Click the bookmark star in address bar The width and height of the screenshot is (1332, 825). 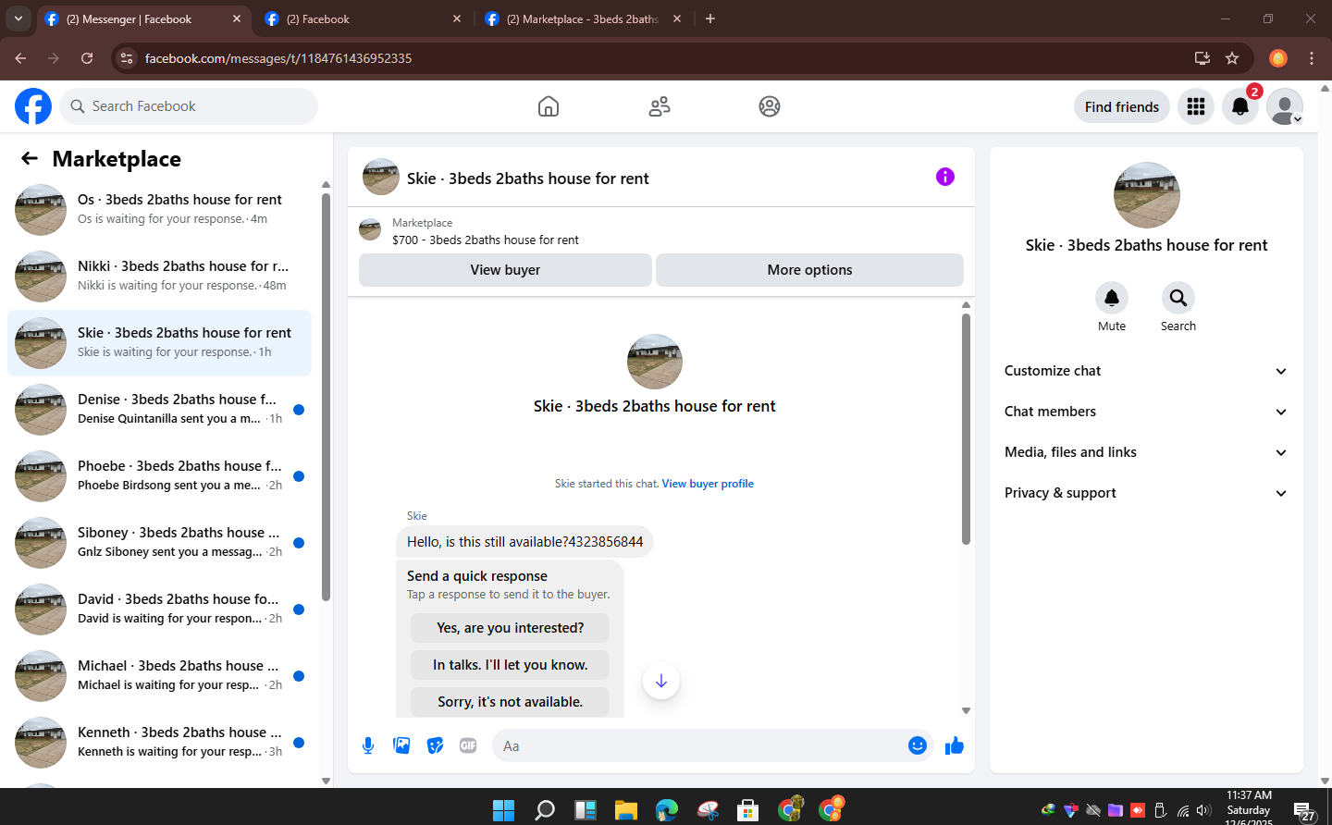tap(1232, 58)
